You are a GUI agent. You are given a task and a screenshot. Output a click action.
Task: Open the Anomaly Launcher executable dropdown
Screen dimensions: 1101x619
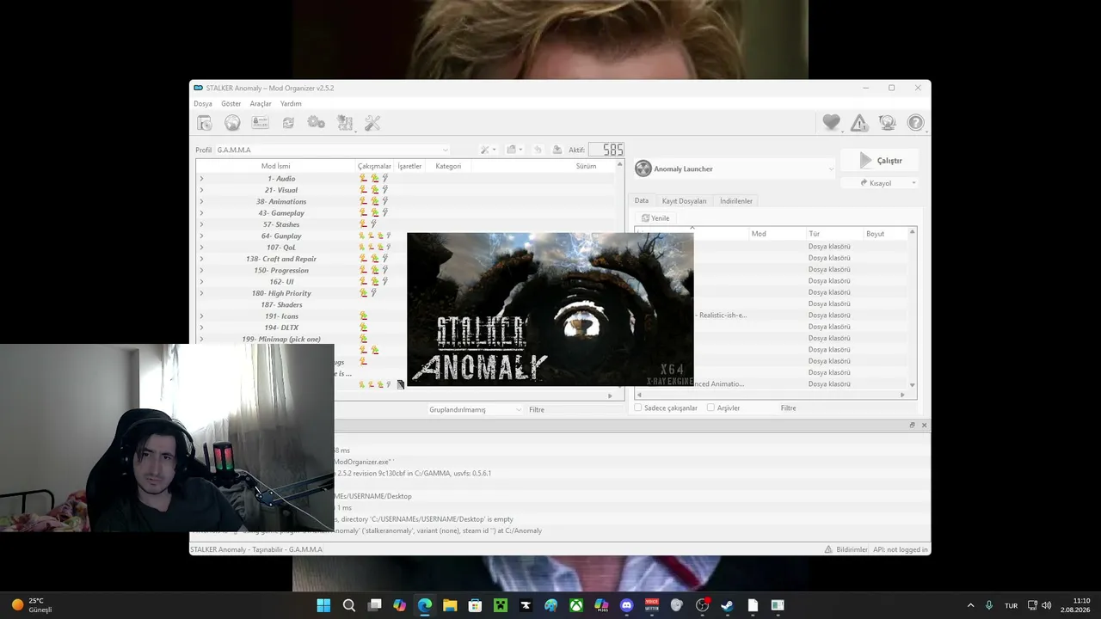pos(735,169)
